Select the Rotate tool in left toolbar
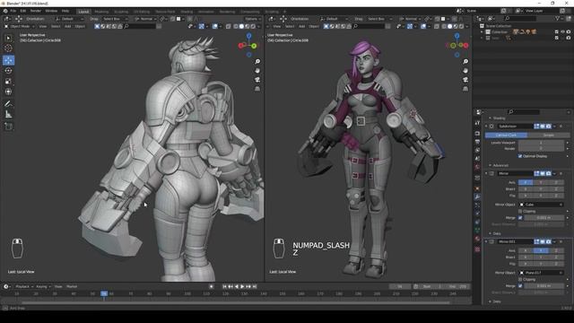 [8, 71]
